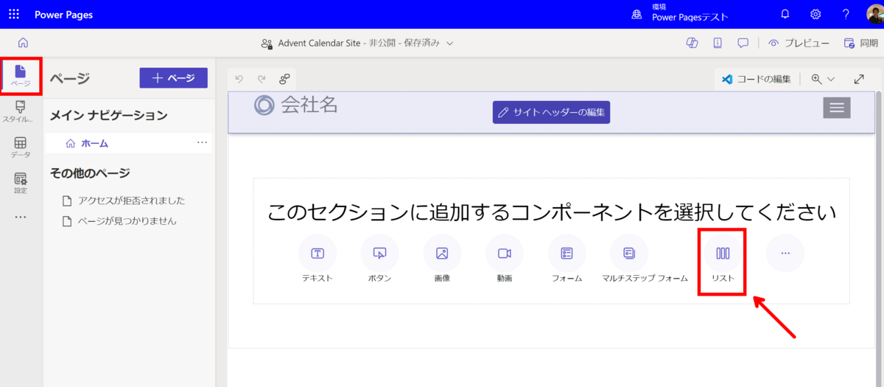Switch to the スタイル workspace
The image size is (884, 387).
click(21, 111)
